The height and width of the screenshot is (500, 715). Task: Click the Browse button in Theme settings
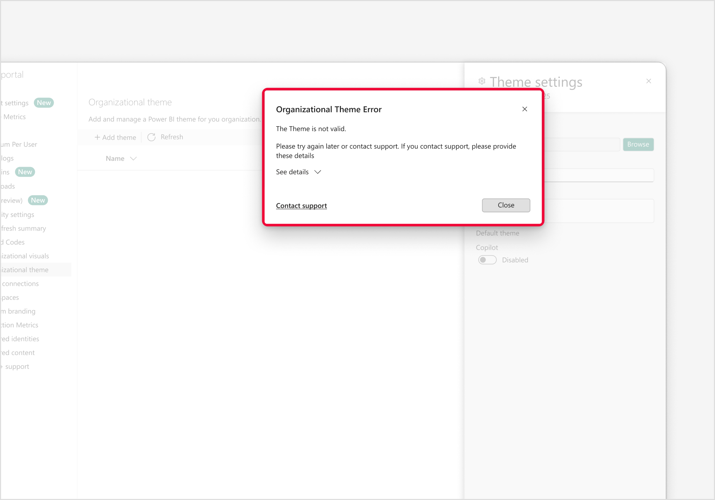638,144
